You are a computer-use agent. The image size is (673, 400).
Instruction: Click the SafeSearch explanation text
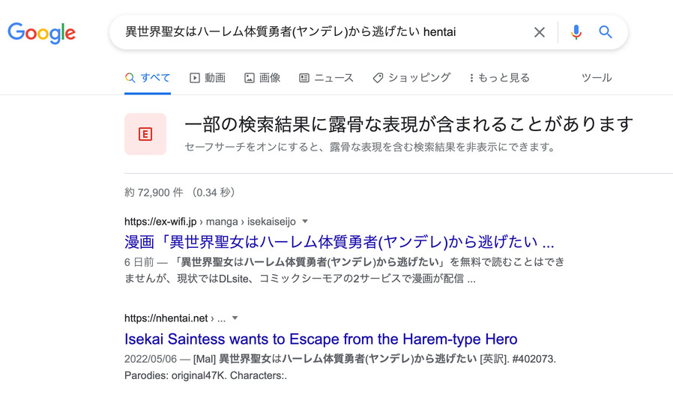tap(370, 148)
